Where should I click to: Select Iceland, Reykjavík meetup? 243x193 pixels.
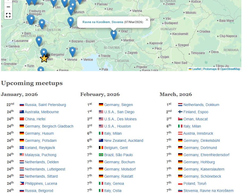(x=40, y=148)
